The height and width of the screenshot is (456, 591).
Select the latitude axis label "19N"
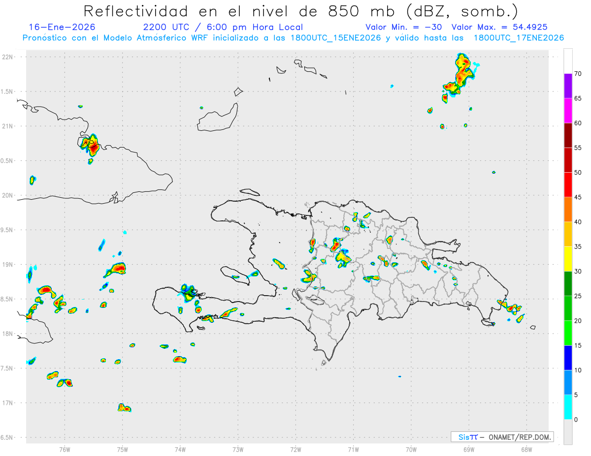point(8,264)
